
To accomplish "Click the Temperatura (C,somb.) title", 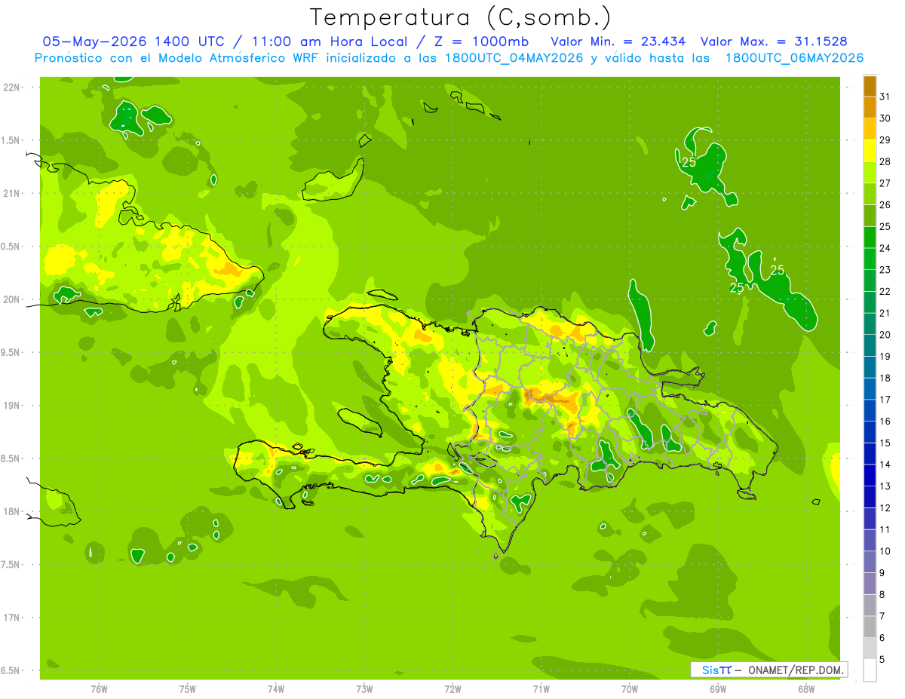I will pyautogui.click(x=460, y=17).
